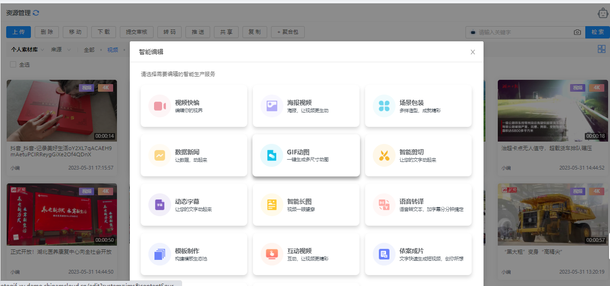Select 全部 in the breadcrumb path
The height and width of the screenshot is (286, 610).
[89, 49]
